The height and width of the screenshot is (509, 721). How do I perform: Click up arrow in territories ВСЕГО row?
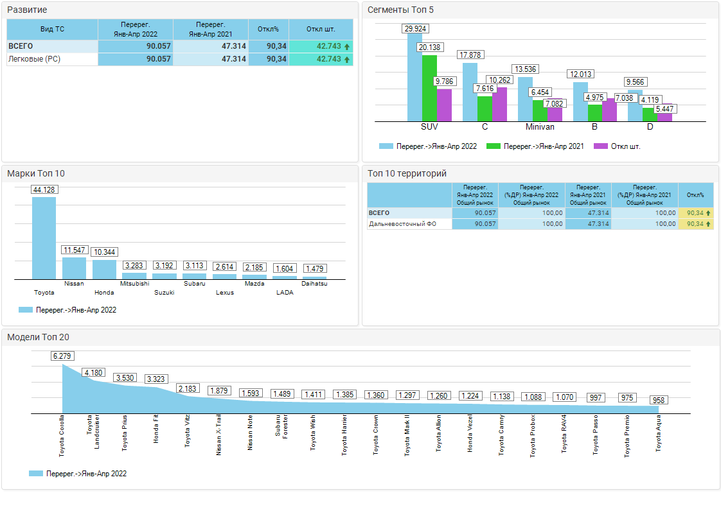point(708,213)
